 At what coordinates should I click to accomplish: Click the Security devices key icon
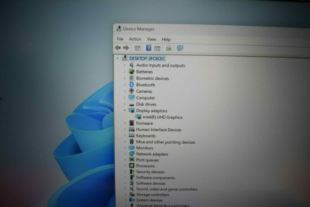click(x=132, y=171)
